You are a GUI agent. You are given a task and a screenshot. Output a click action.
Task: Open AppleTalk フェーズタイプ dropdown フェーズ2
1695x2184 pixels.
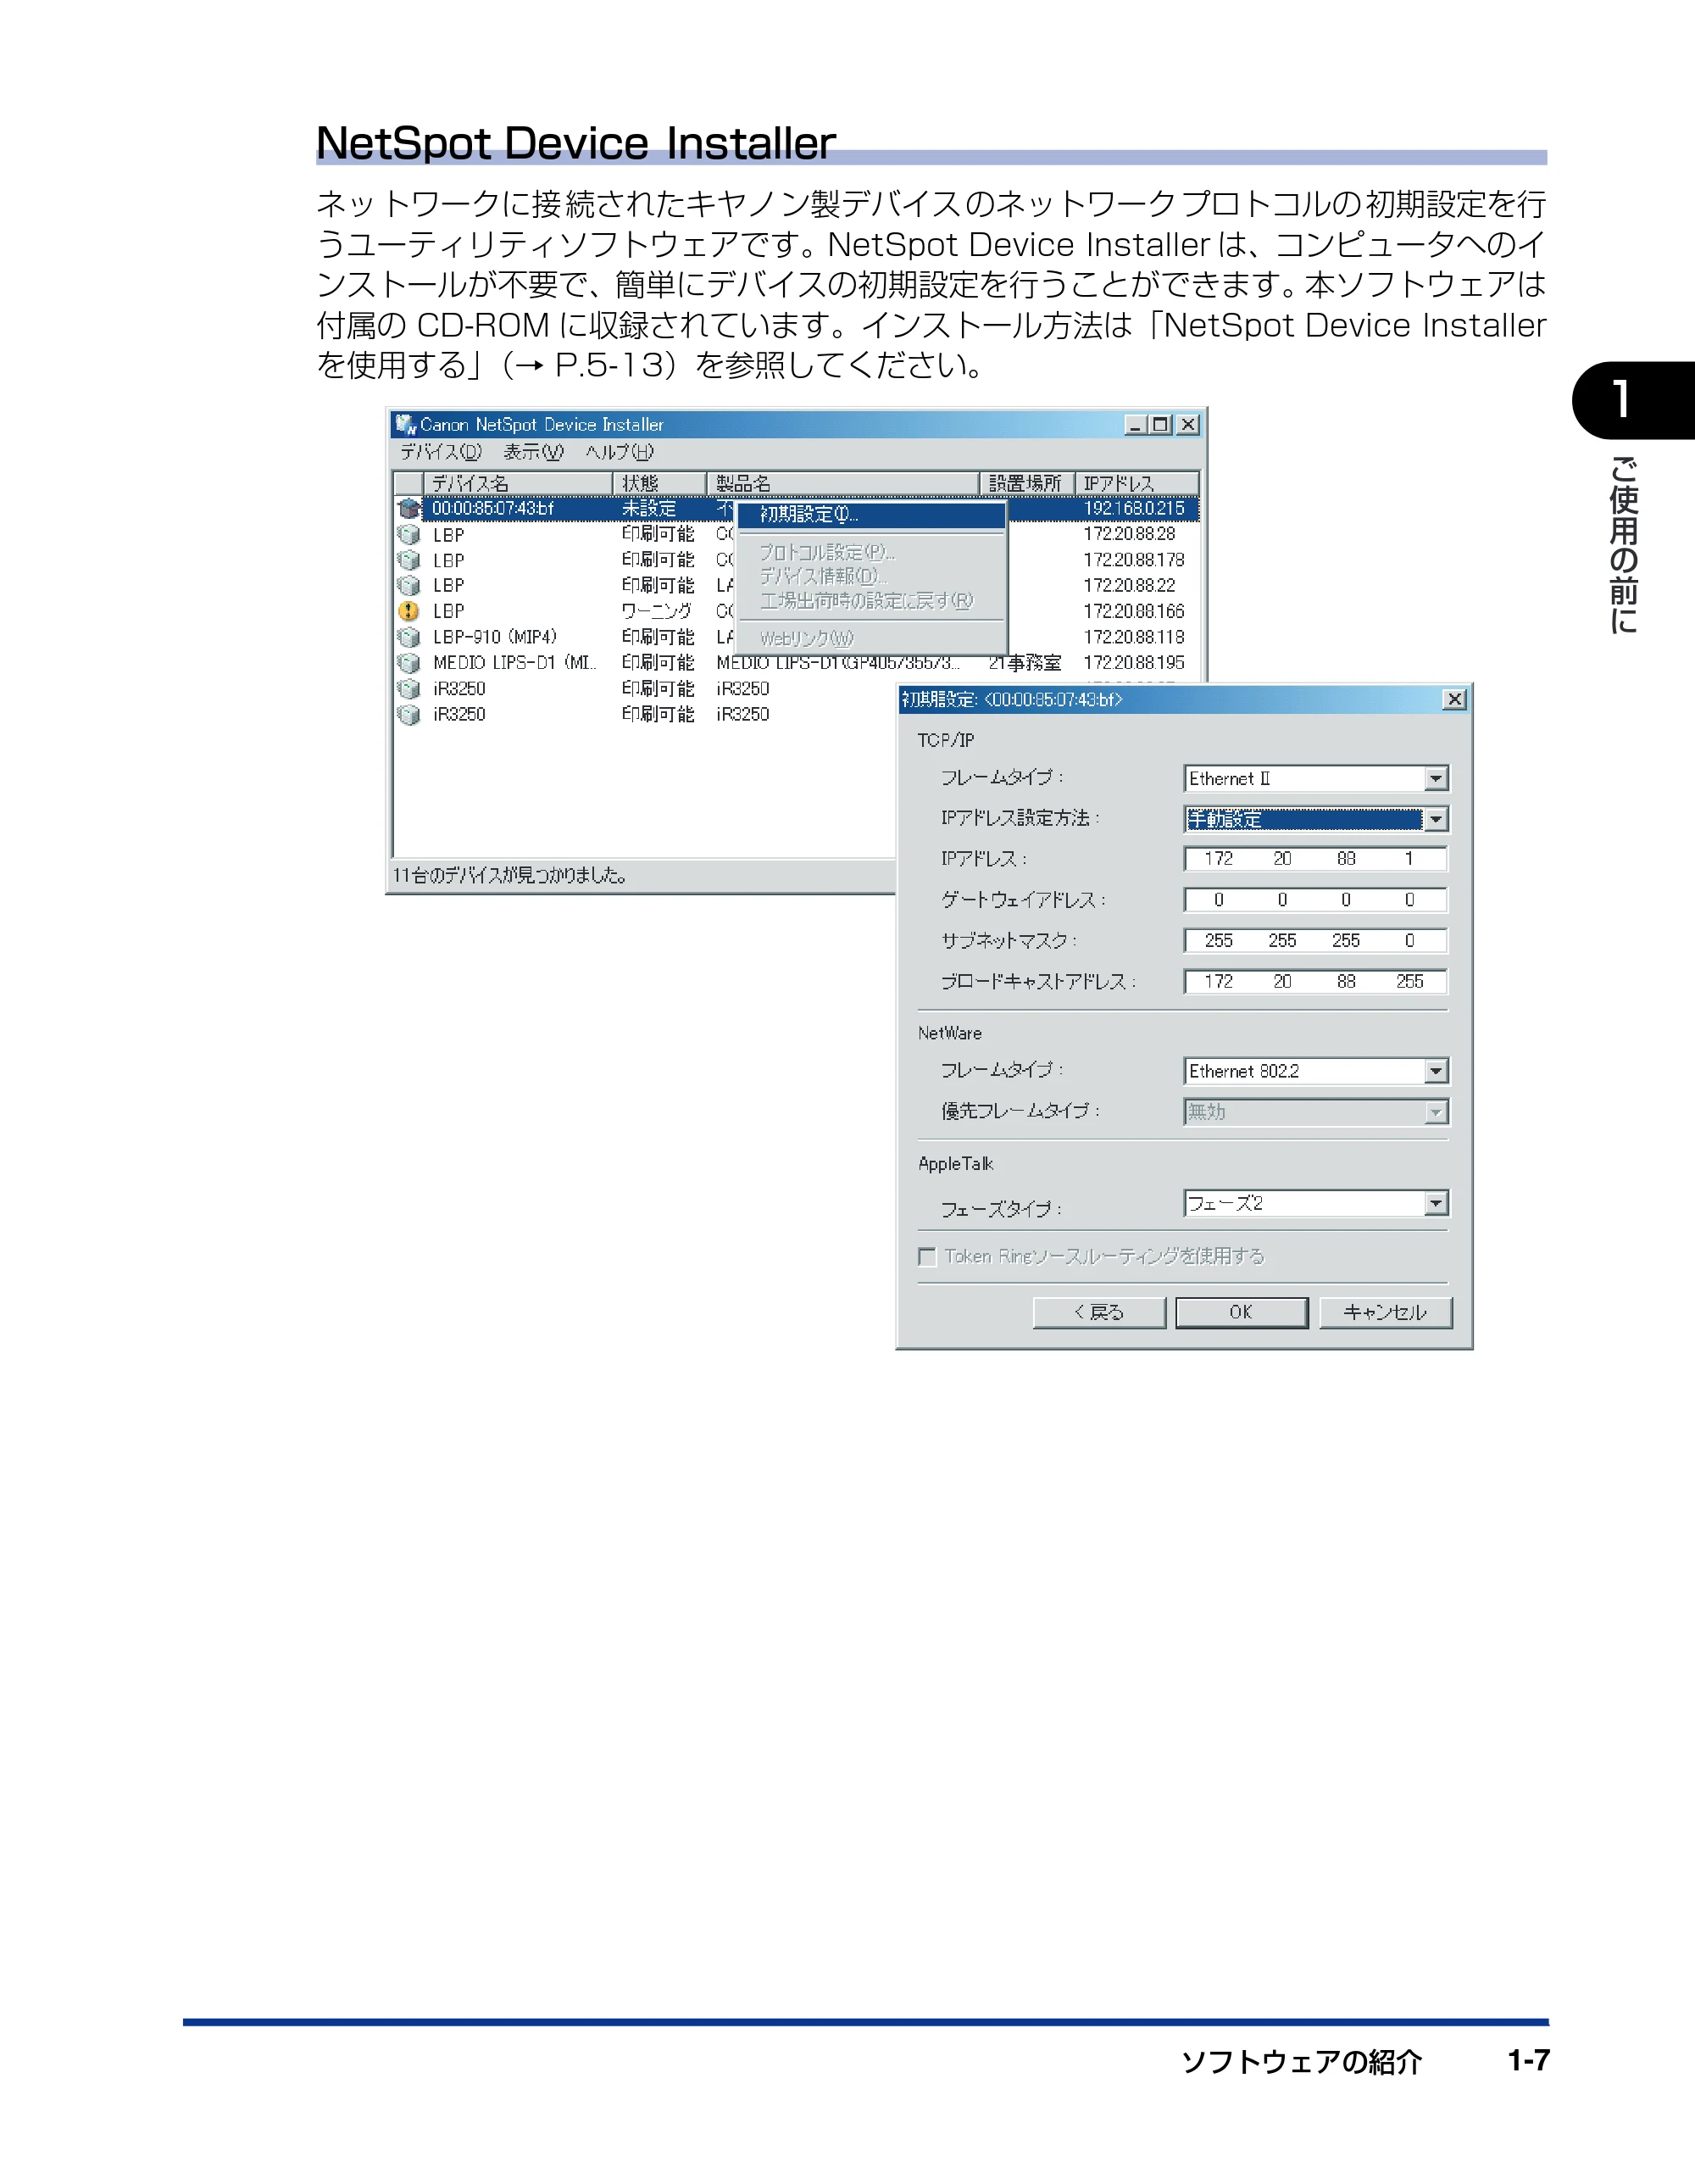tap(1316, 1203)
